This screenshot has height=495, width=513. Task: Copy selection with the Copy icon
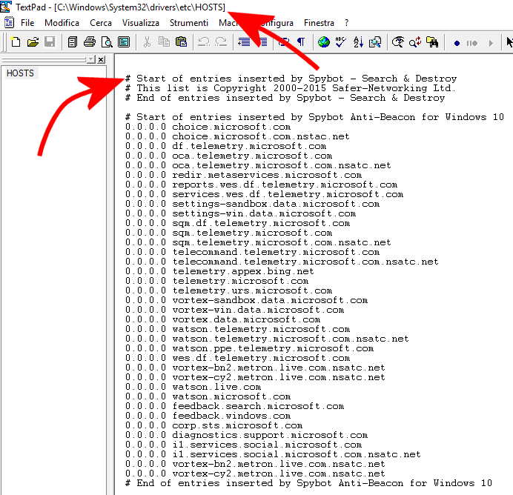[164, 42]
